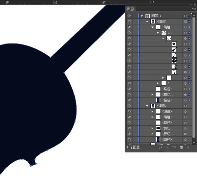Click the 图层 1 layer name

156,16
